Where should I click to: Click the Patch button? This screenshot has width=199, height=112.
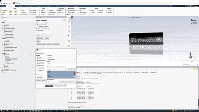(x=38, y=41)
